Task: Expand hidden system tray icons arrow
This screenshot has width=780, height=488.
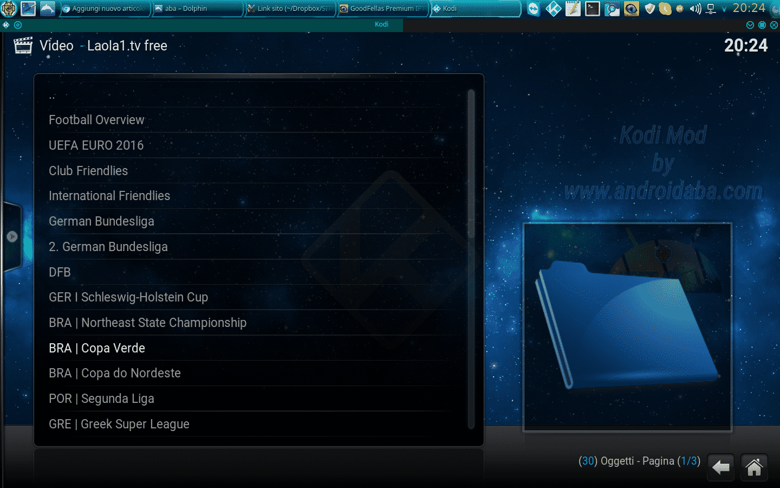Action: (724, 9)
